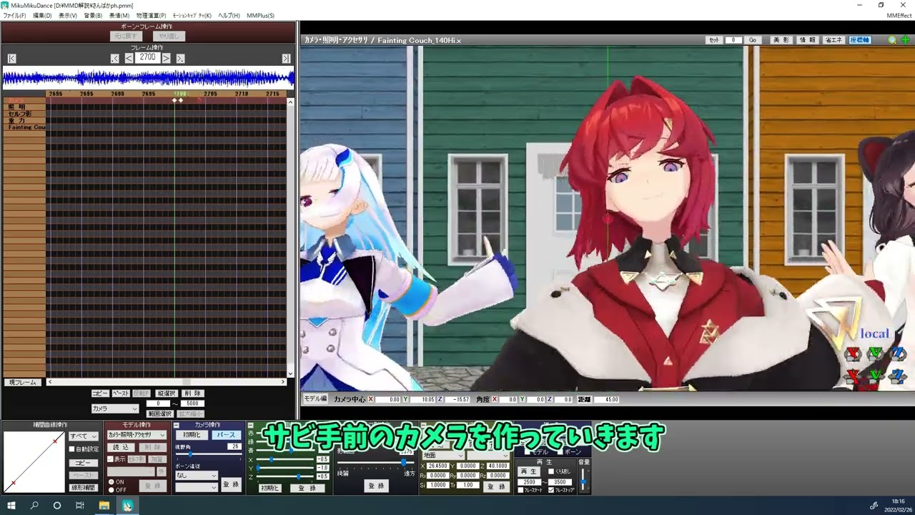Viewport: 915px width, 515px height.
Task: Adjust the 視野角 field of view slider
Action: (190, 454)
